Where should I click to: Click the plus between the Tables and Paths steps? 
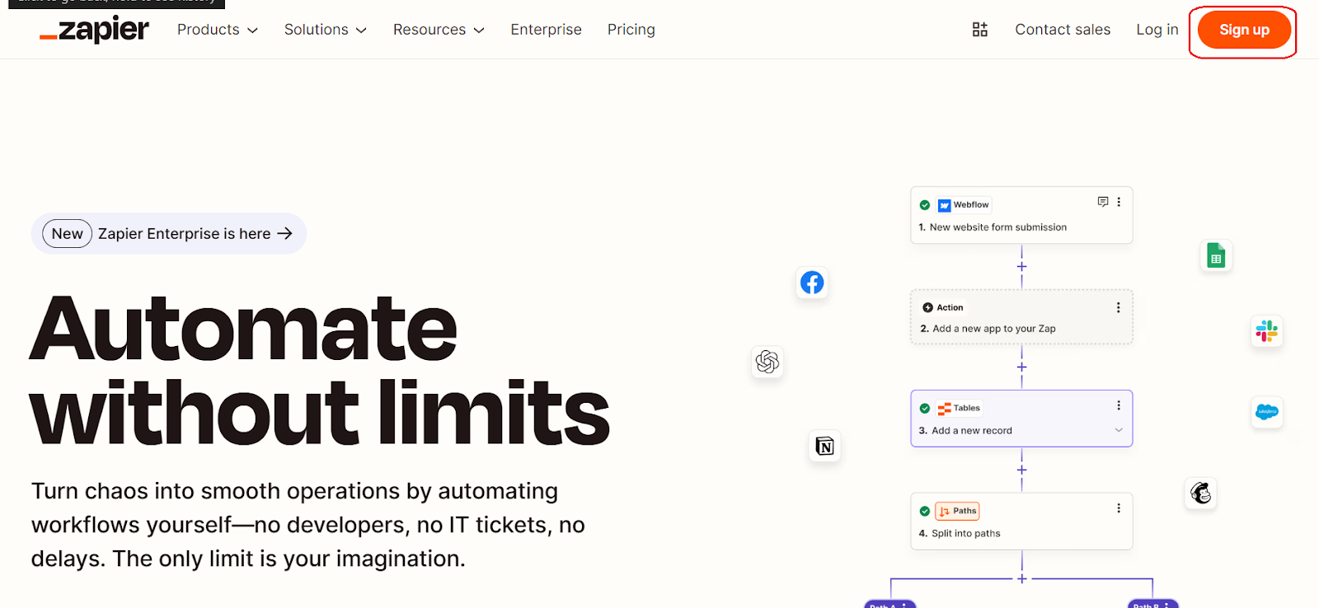(1021, 470)
